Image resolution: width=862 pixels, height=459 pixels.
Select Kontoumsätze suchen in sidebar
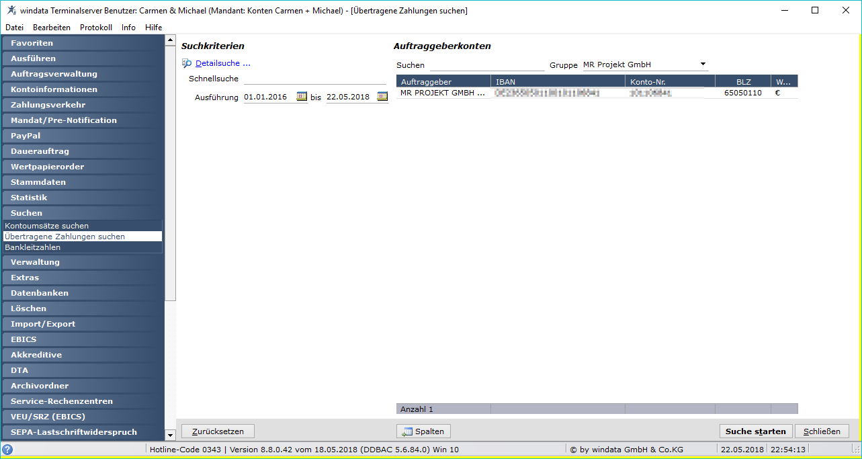(x=82, y=226)
